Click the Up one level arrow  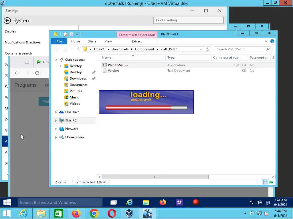[78, 49]
